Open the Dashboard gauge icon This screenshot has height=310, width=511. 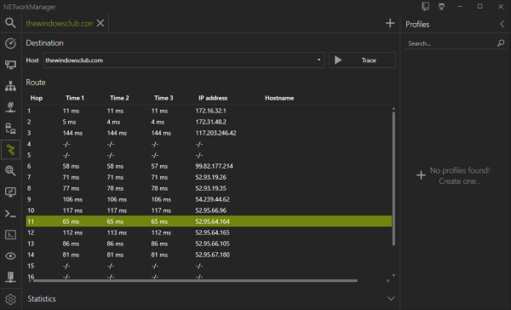[10, 43]
